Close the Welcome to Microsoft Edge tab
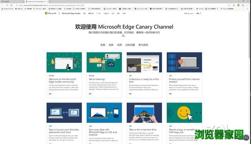 [47, 2]
